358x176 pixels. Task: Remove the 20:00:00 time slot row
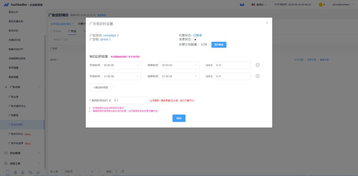click(x=258, y=65)
